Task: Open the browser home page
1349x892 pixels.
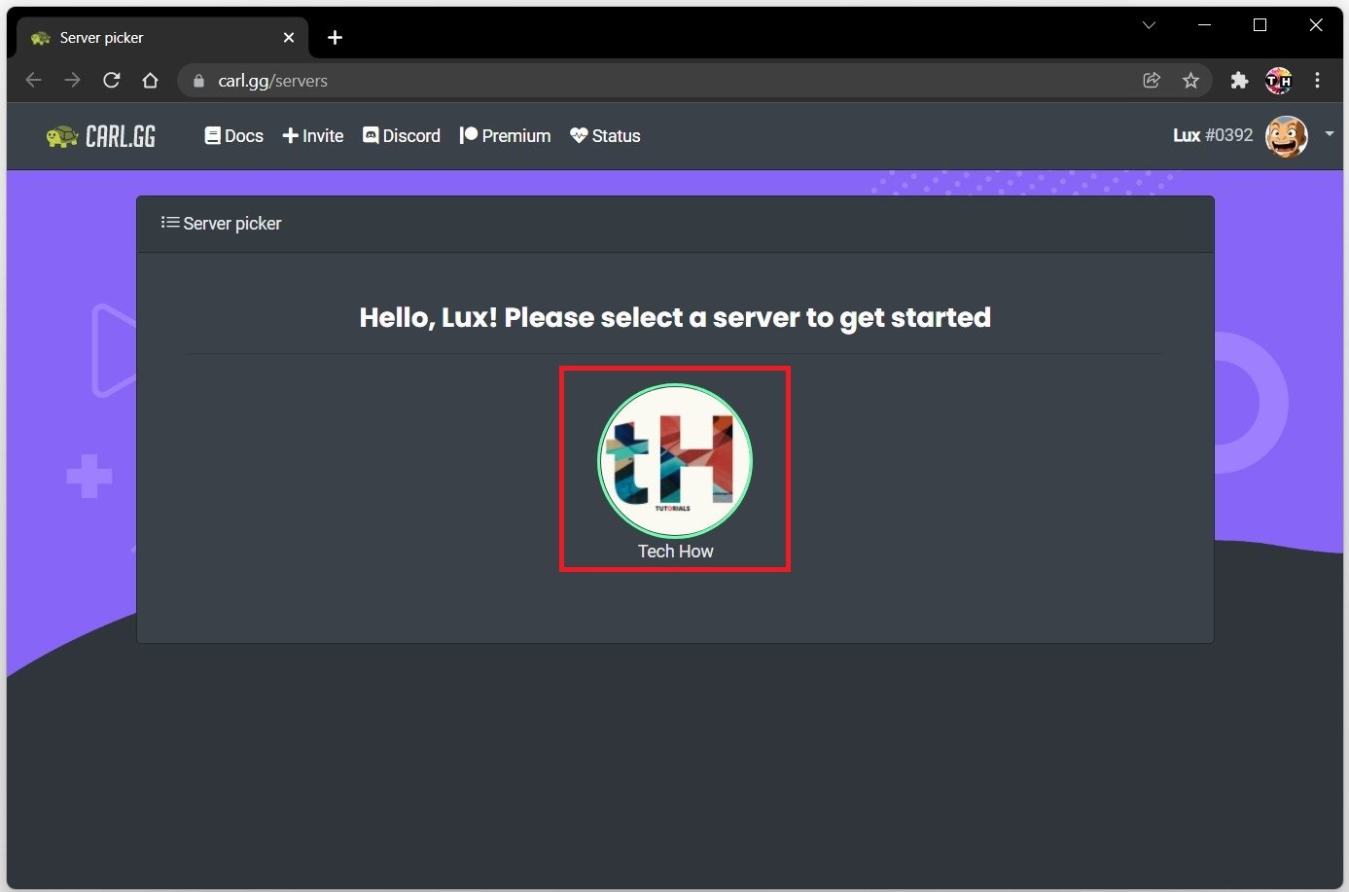Action: (150, 81)
